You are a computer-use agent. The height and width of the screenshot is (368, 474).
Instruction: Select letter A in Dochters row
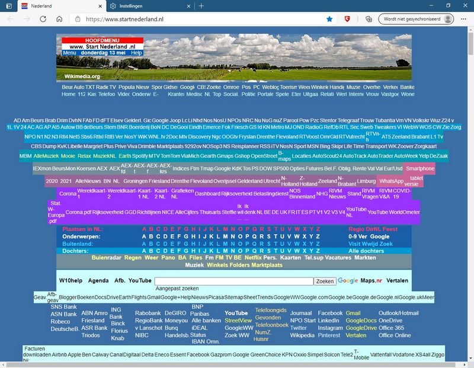point(144,251)
